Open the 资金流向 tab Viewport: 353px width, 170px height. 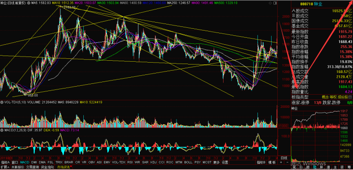47,167
